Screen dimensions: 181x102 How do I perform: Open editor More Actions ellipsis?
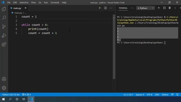[111, 8]
